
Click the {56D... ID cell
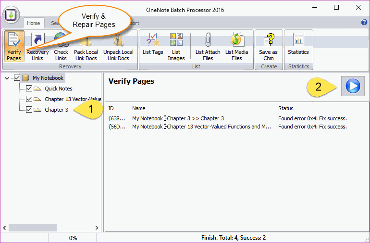pyautogui.click(x=117, y=127)
